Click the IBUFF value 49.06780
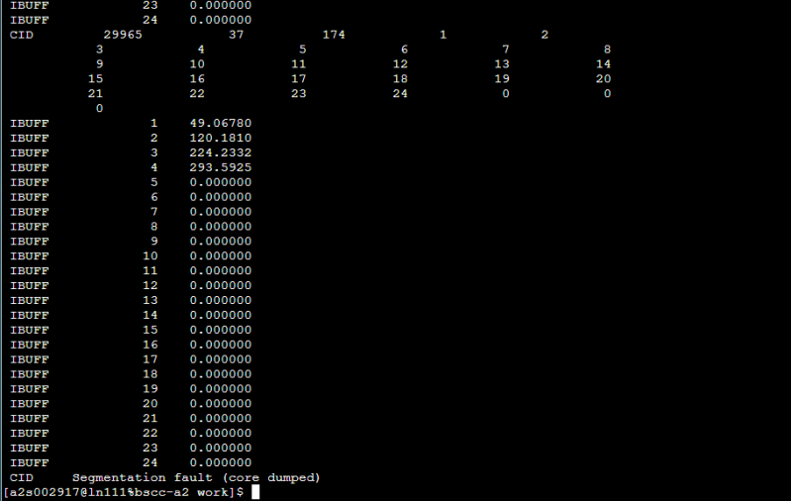The height and width of the screenshot is (501, 791). (x=220, y=123)
